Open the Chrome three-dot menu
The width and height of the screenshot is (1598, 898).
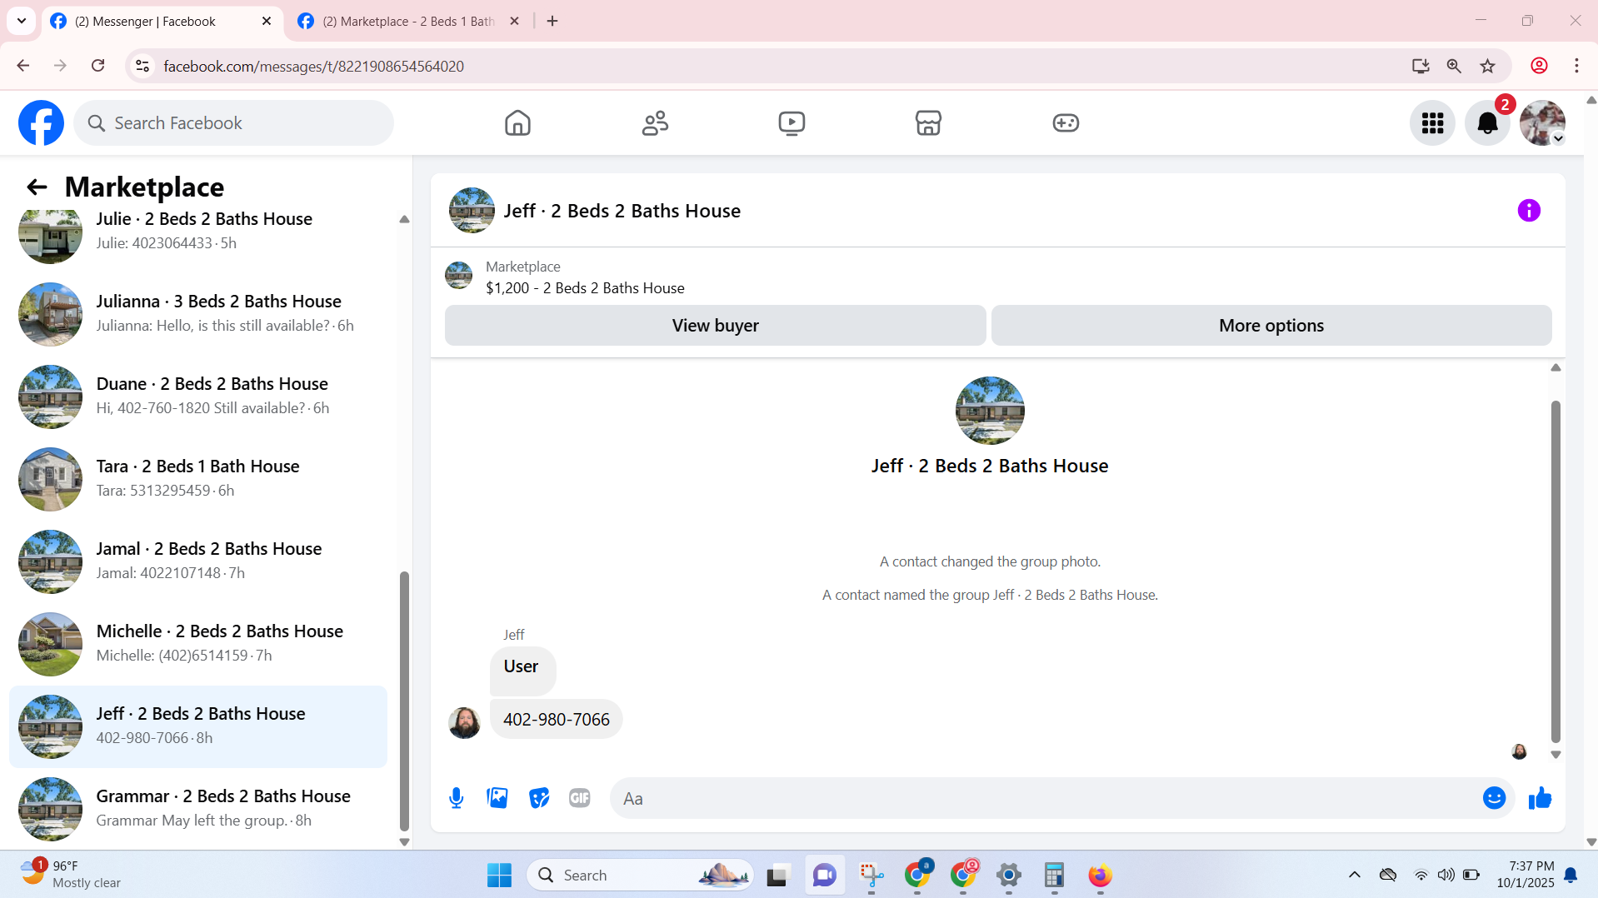tap(1576, 66)
